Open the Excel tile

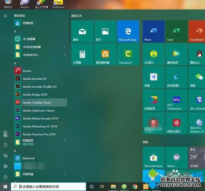[176, 31]
